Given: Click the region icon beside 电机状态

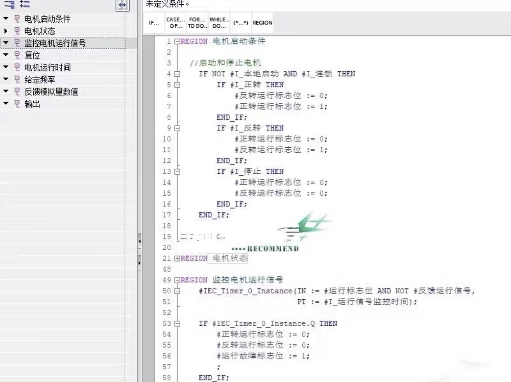Looking at the screenshot, I should [17, 31].
